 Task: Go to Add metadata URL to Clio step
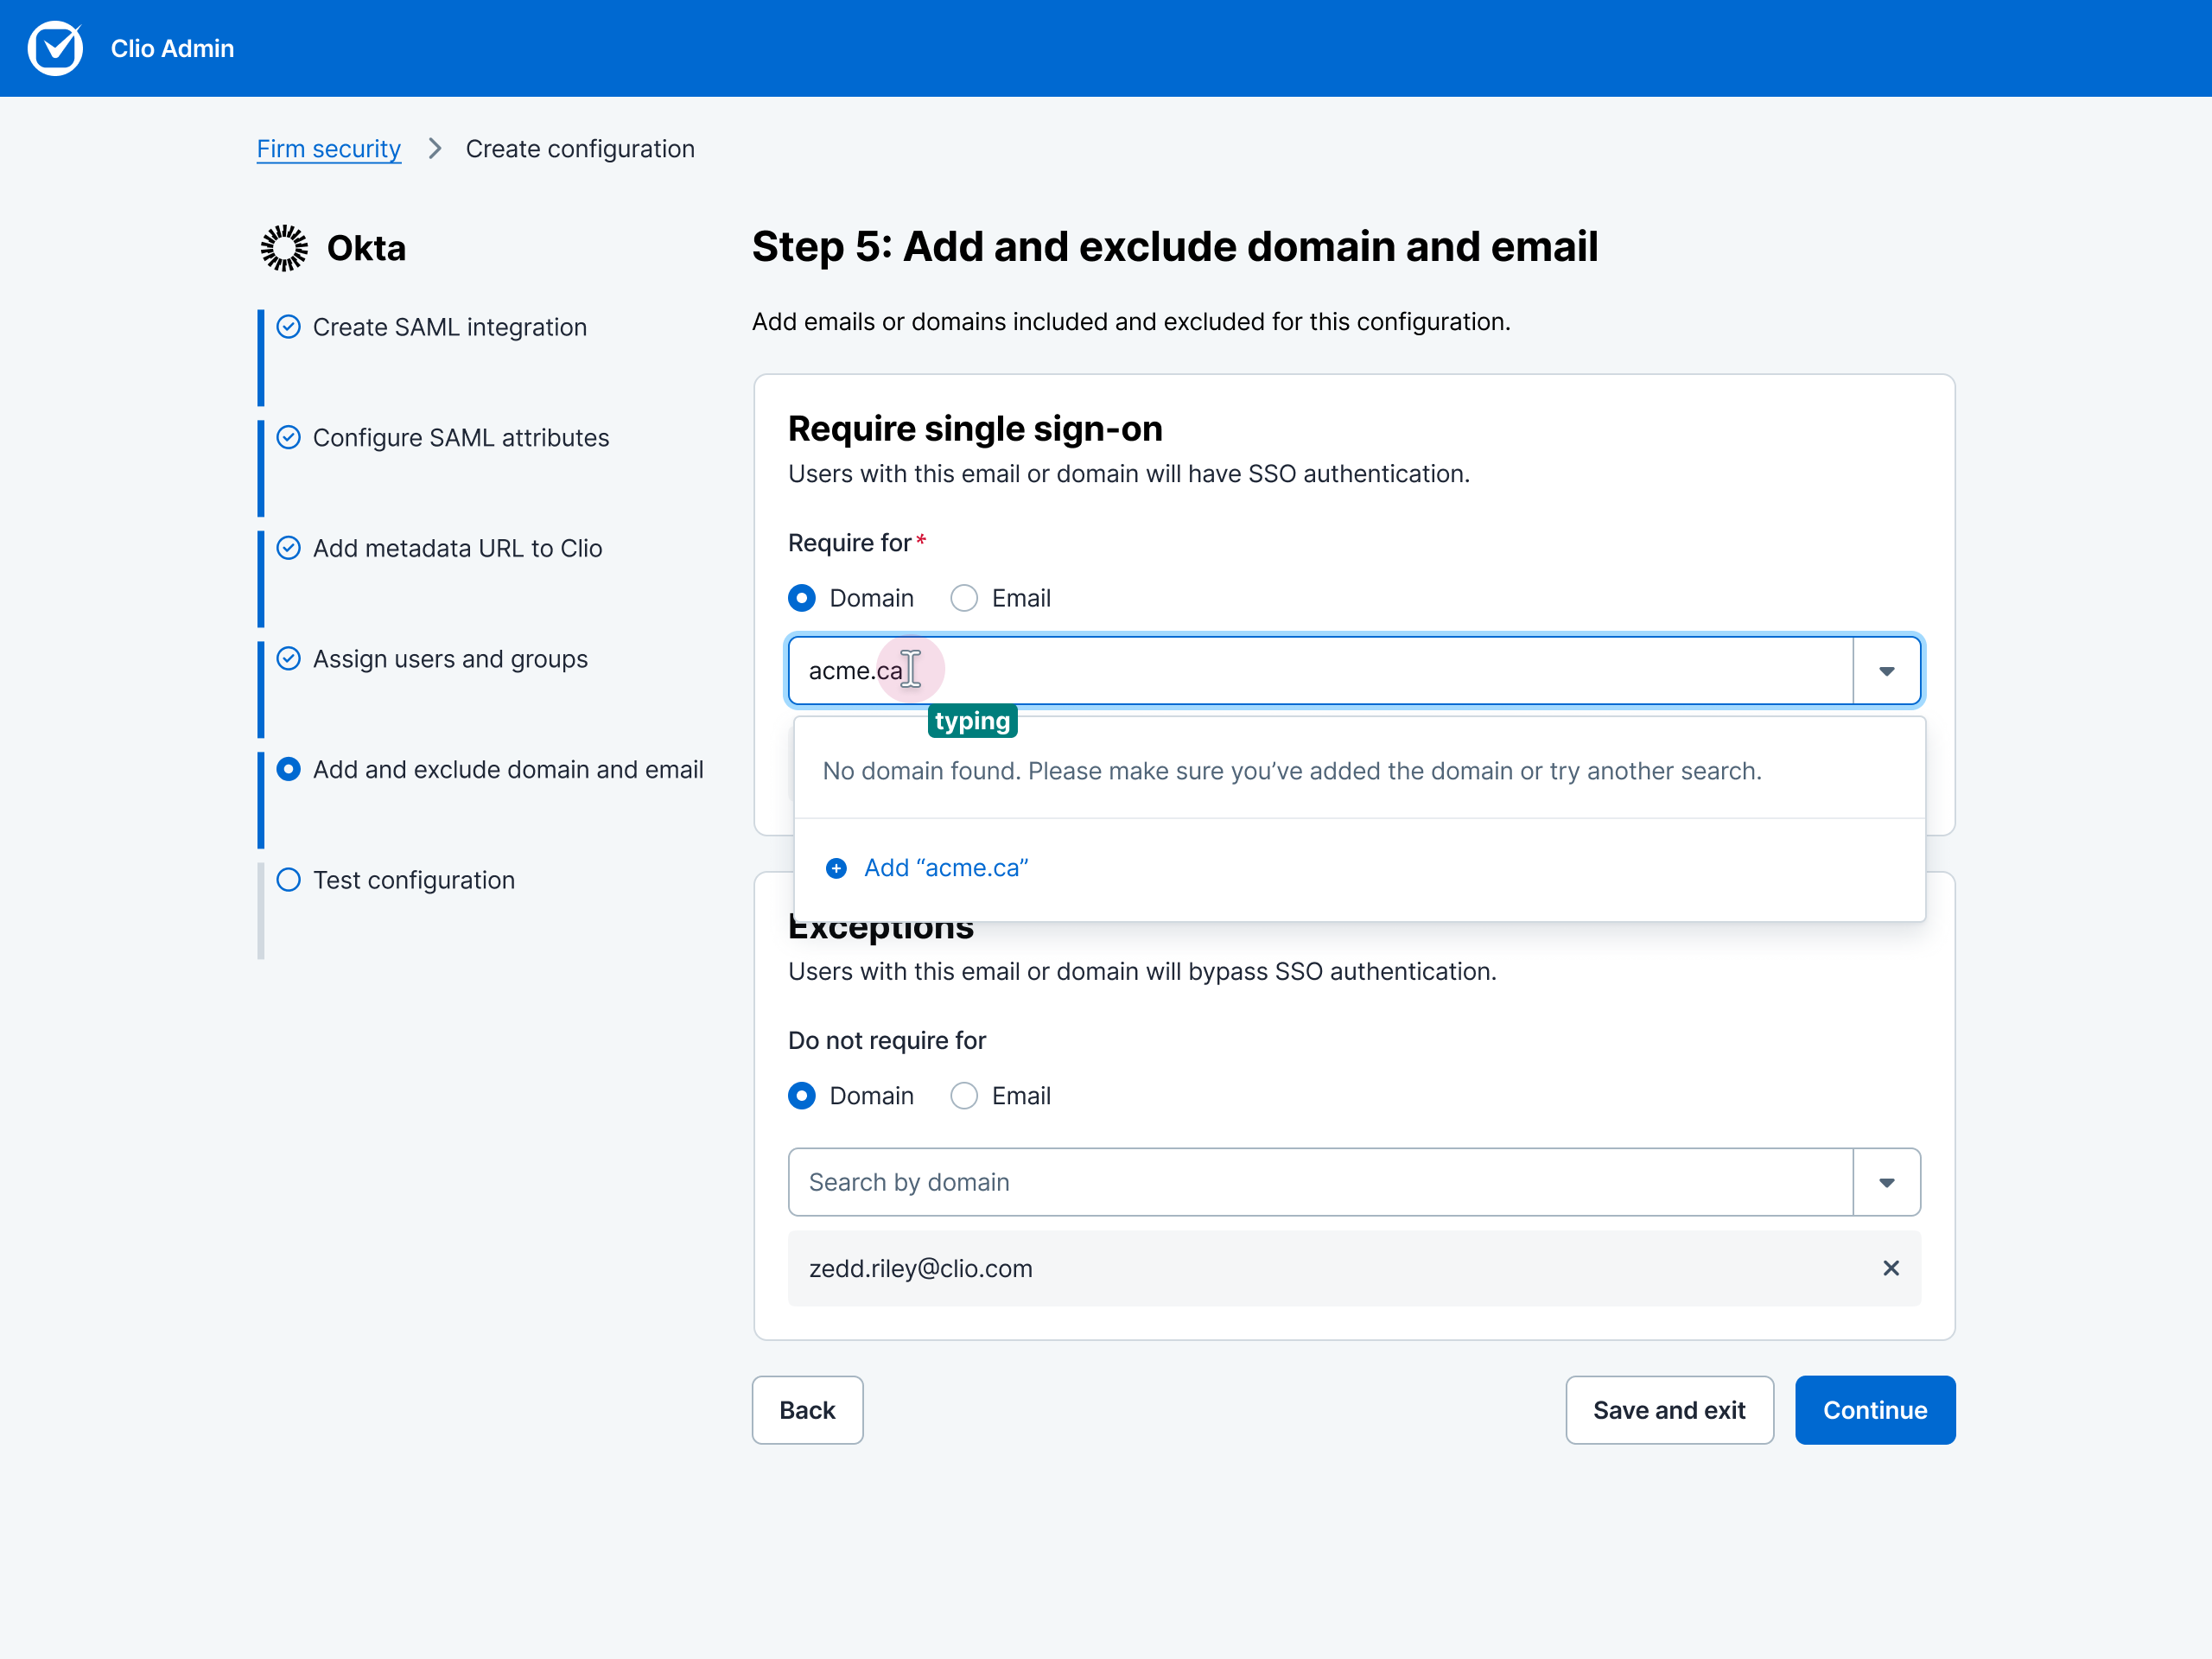pos(458,548)
